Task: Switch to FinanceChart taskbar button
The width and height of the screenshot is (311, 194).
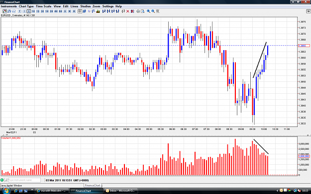Action: 86,191
